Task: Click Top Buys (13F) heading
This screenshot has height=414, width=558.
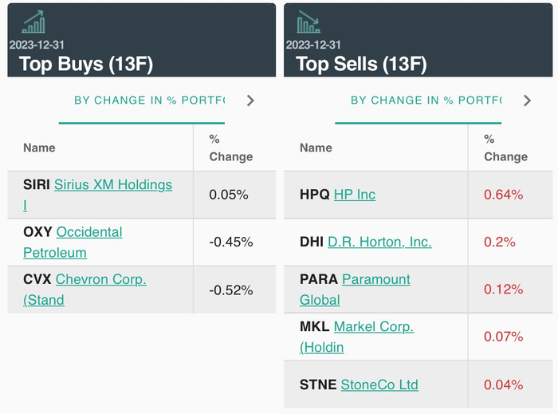Action: [85, 63]
